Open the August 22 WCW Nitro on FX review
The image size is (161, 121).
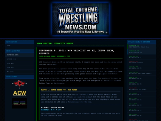pos(142,68)
